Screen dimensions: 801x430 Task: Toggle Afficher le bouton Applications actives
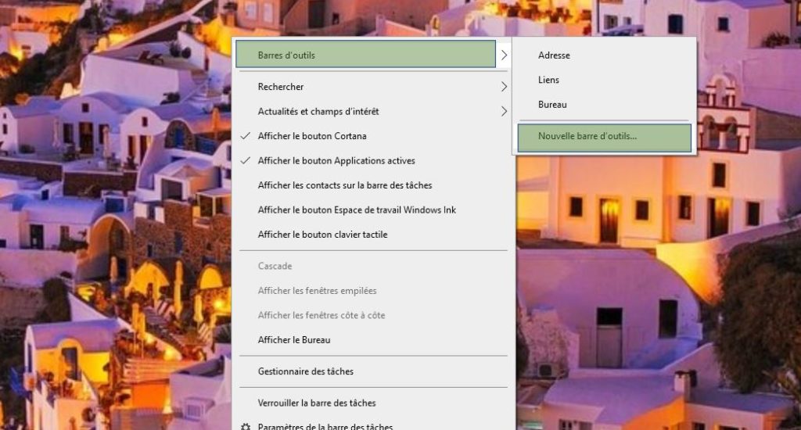pyautogui.click(x=373, y=160)
